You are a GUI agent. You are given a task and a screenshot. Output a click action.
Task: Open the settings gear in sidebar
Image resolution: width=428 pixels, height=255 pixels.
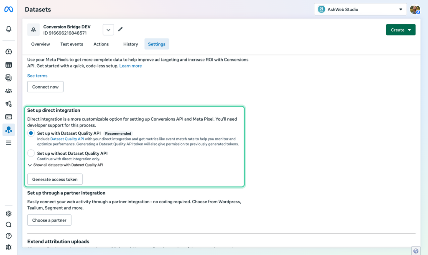pyautogui.click(x=8, y=214)
